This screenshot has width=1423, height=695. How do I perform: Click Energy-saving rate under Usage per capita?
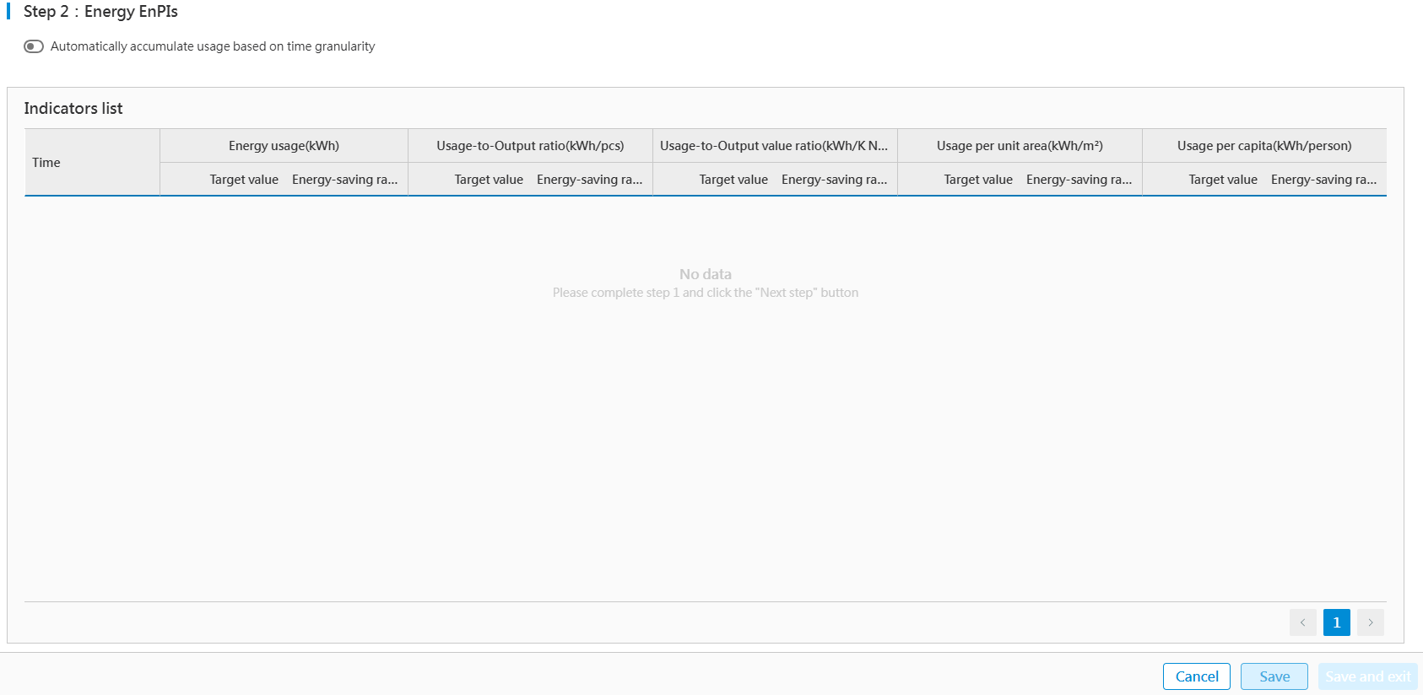1323,180
